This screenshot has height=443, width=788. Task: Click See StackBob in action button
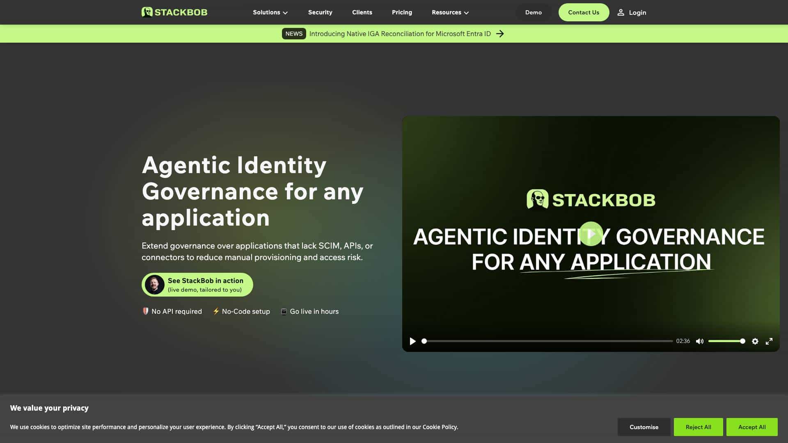[197, 285]
